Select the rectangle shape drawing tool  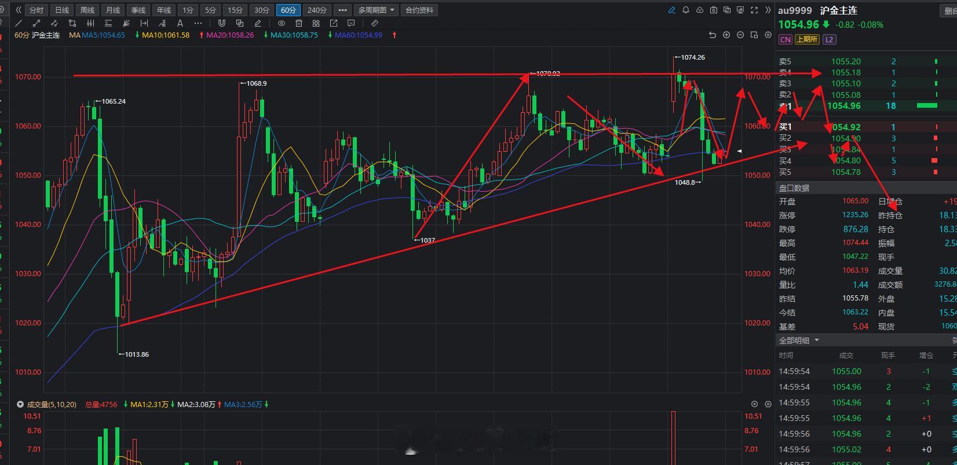point(72,23)
